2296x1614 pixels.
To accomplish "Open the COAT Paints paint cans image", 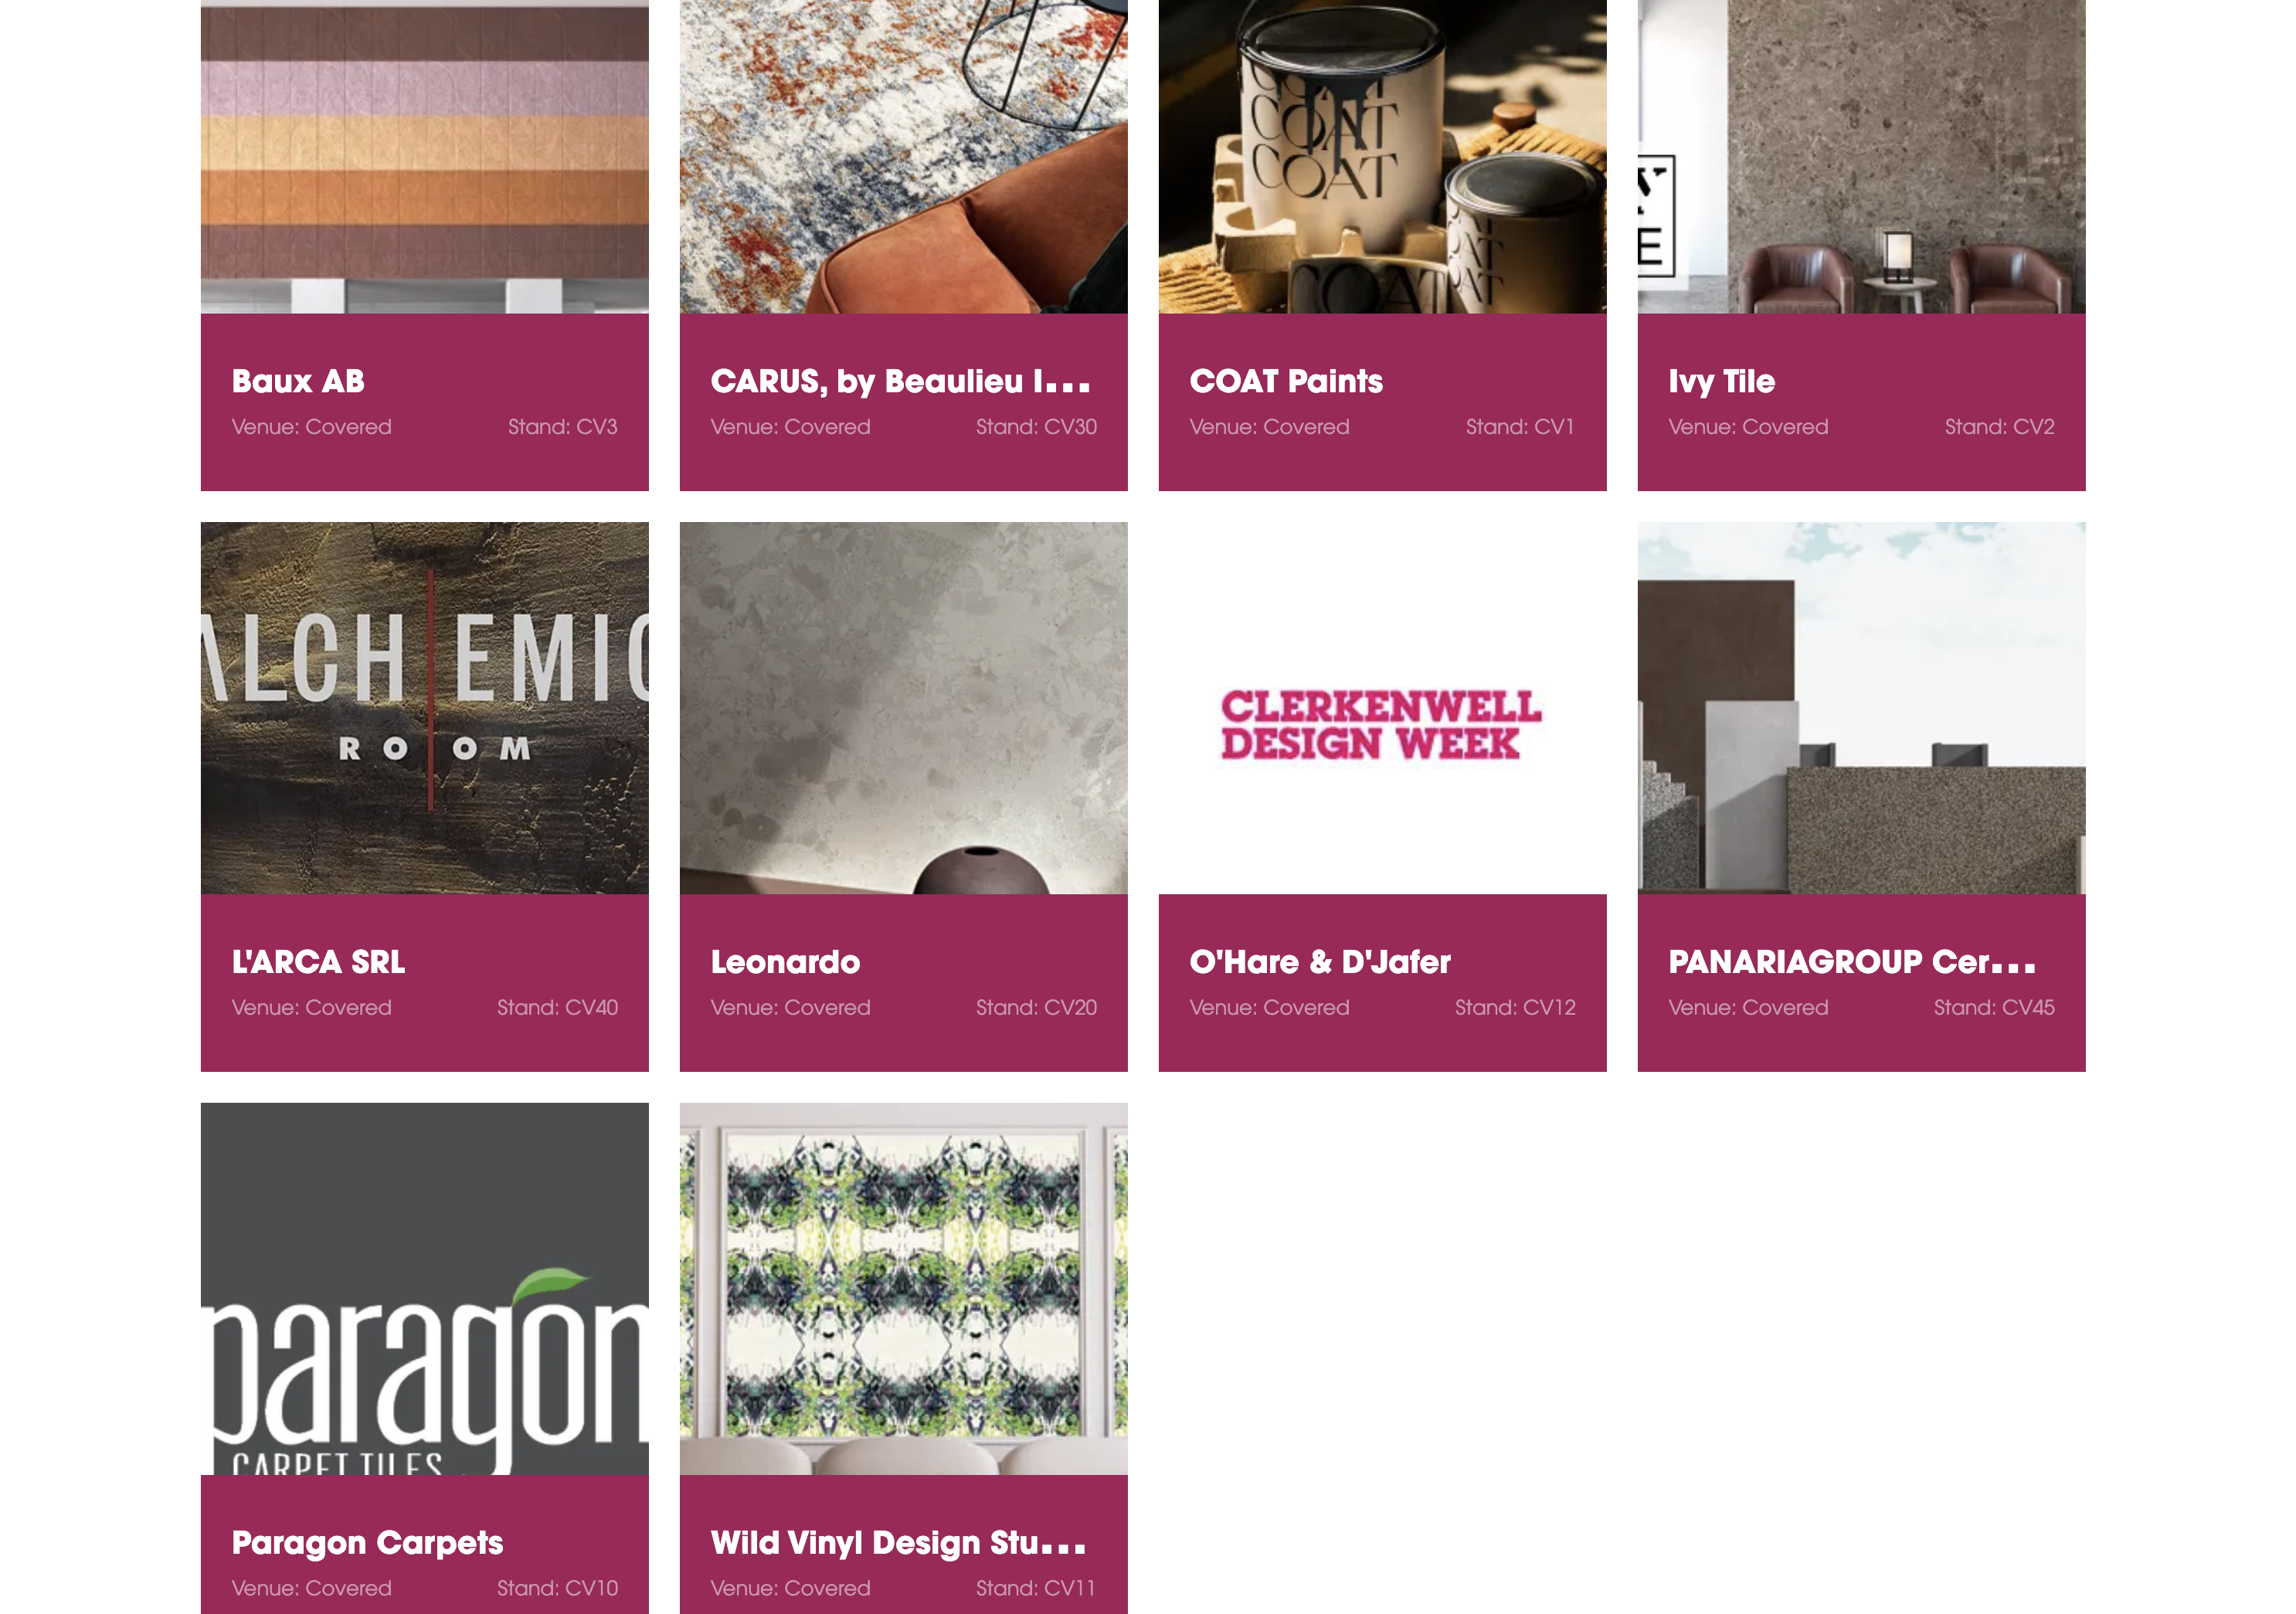I will point(1382,156).
